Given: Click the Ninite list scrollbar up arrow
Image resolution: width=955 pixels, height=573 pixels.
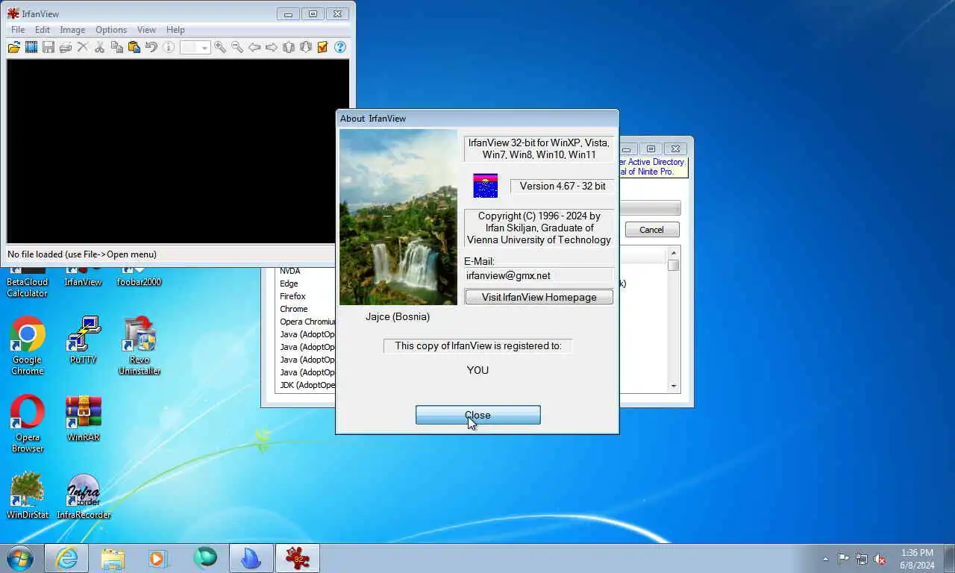Looking at the screenshot, I should click(x=674, y=254).
